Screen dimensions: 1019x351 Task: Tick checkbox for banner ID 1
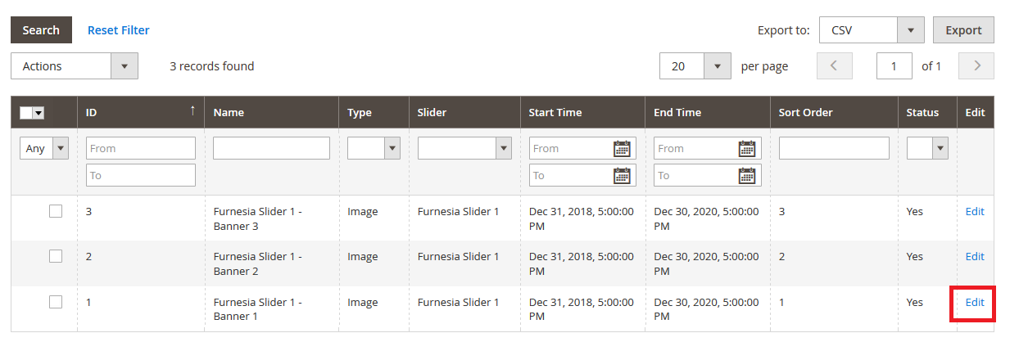(56, 302)
